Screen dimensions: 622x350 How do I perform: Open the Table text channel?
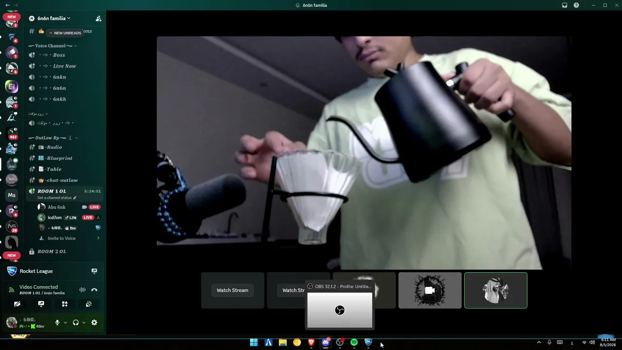coord(66,169)
